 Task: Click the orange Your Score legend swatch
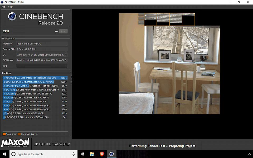pyautogui.click(x=4, y=134)
